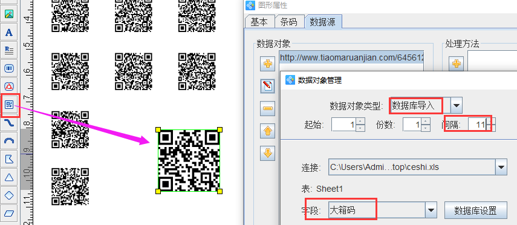
Task: Click the 间隔 value input field
Action: 476,125
